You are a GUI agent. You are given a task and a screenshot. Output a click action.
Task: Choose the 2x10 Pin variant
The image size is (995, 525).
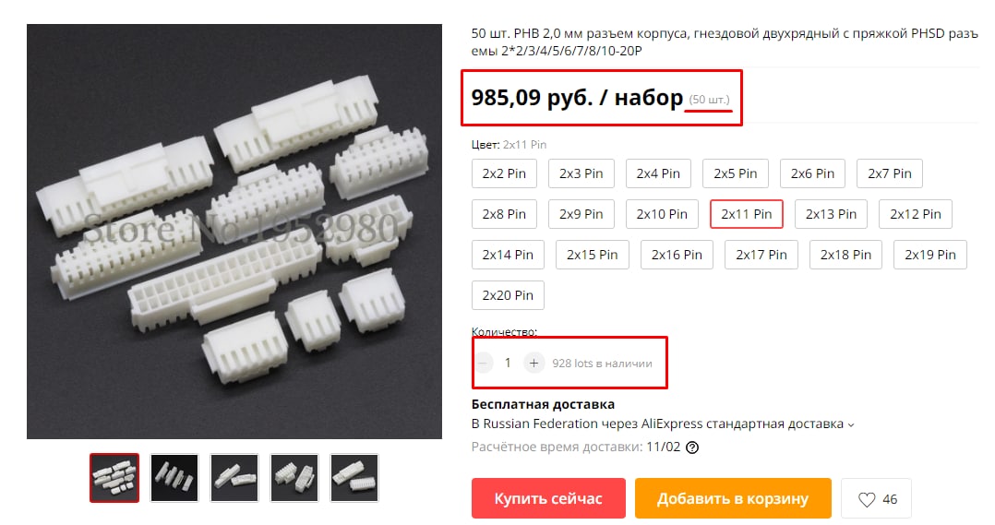pyautogui.click(x=662, y=214)
